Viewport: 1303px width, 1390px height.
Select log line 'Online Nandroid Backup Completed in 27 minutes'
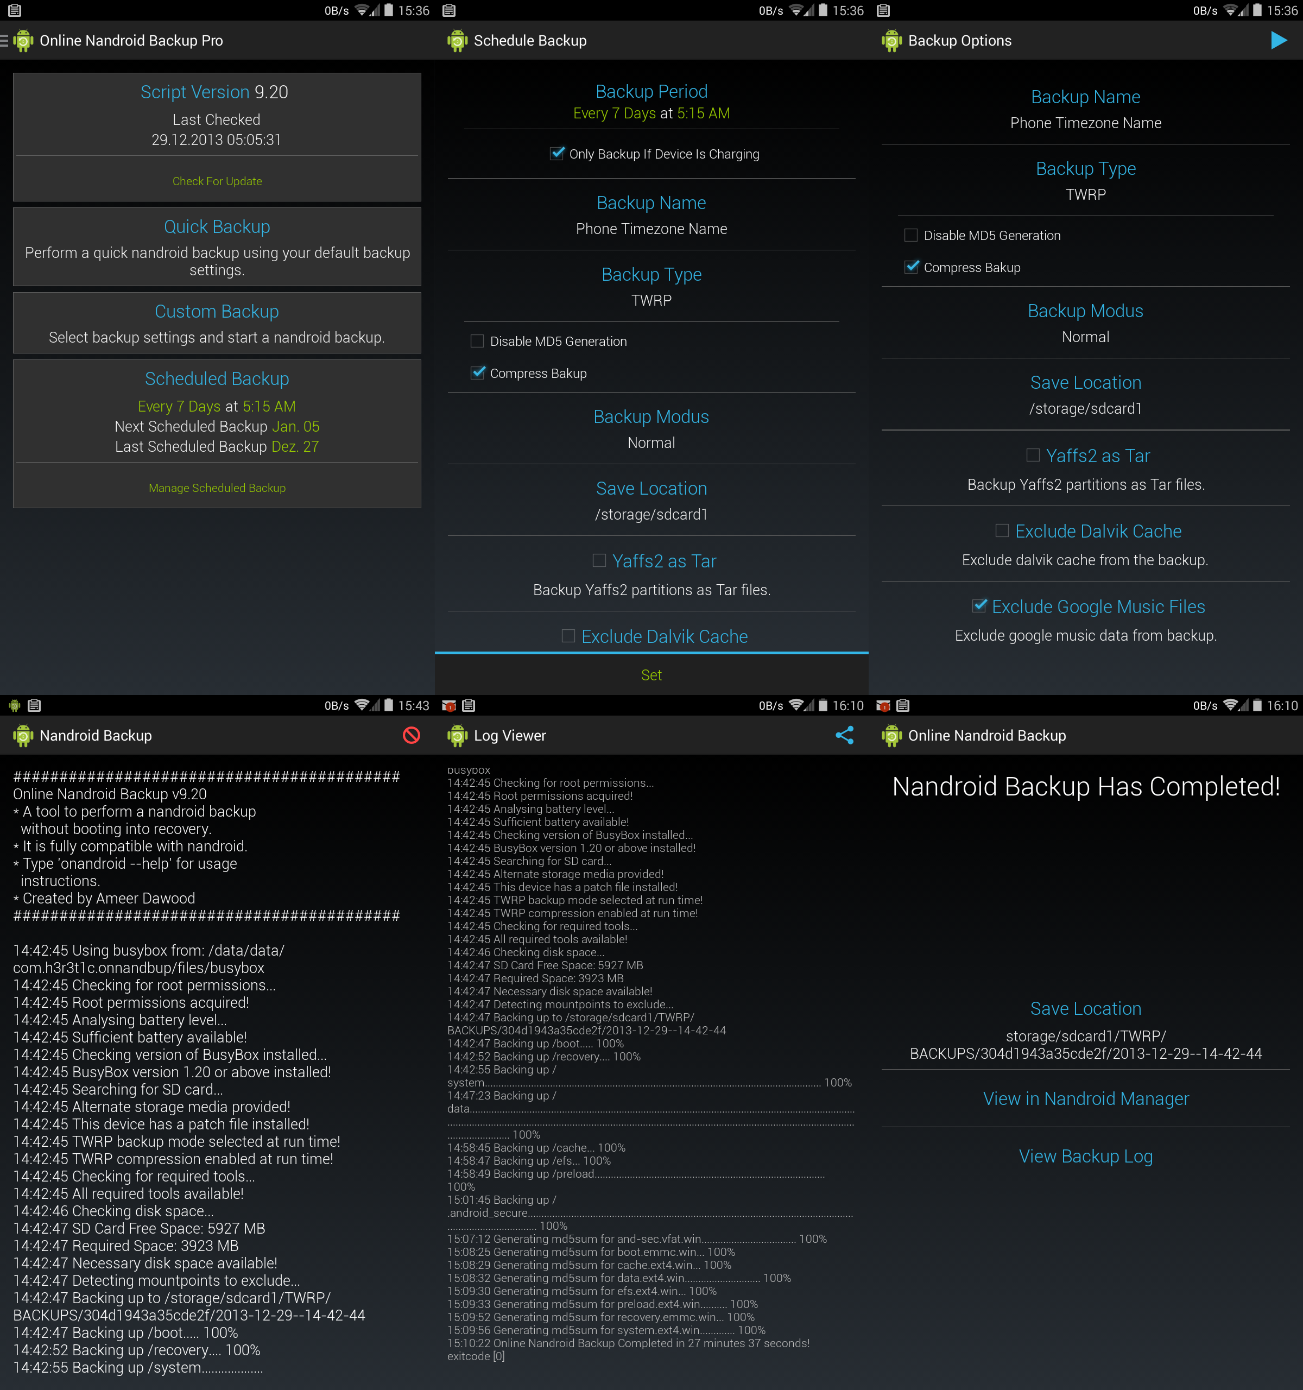click(x=629, y=1343)
